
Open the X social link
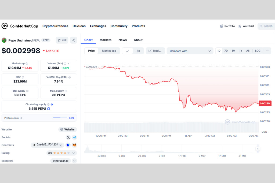coord(68,137)
